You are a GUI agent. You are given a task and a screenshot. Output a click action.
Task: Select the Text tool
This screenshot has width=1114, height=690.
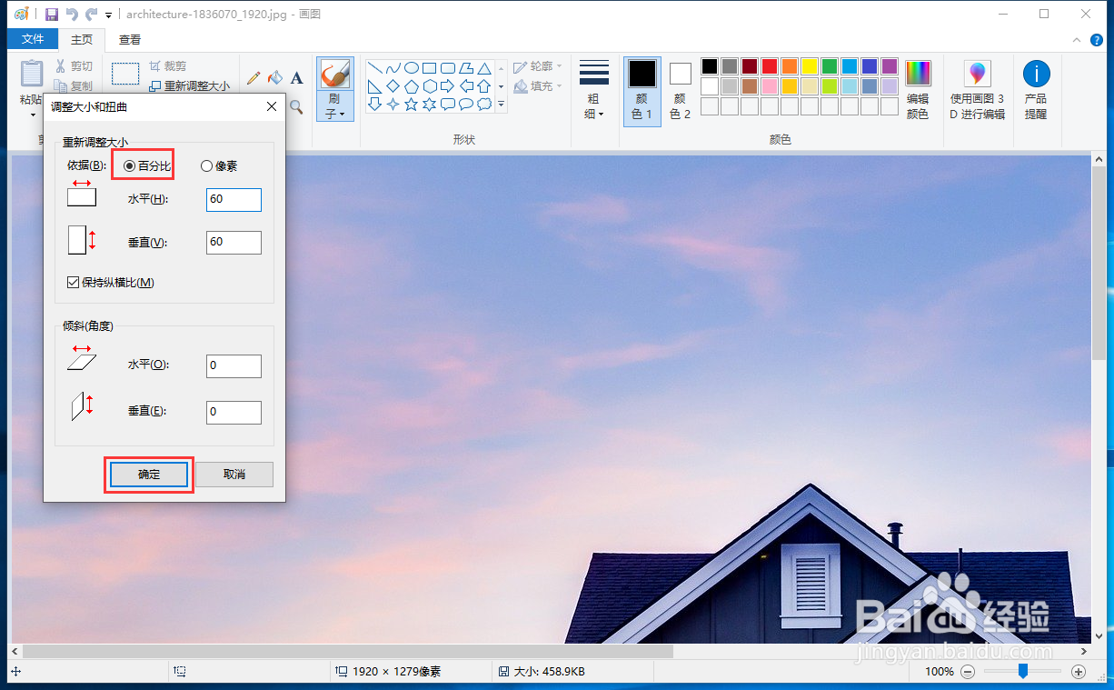[x=296, y=78]
